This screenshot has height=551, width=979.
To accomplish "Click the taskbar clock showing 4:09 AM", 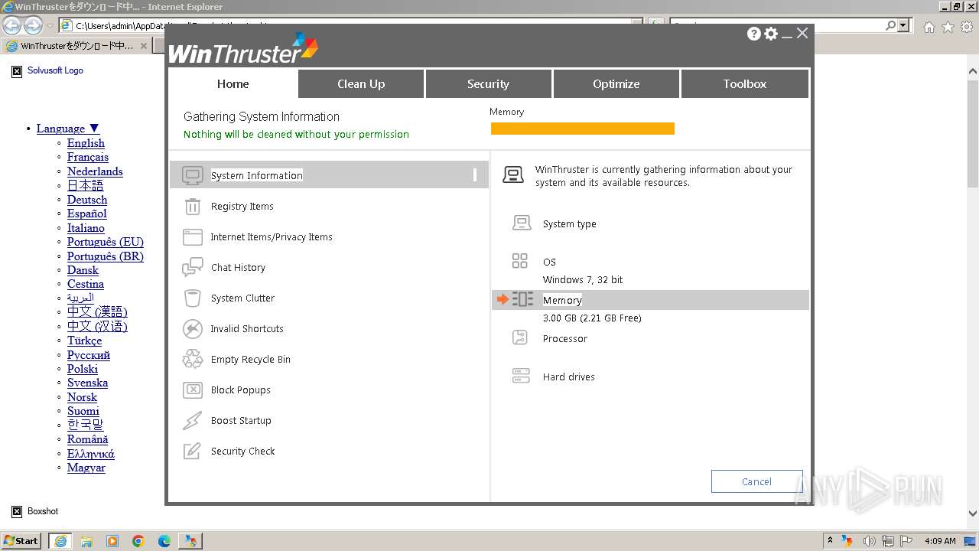I will tap(940, 541).
